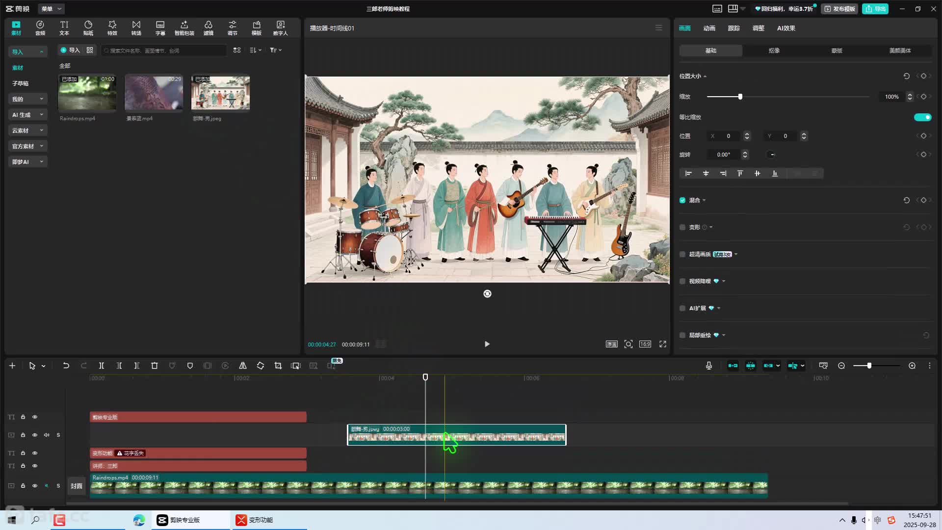Open the 菜单 menu dropdown
Screen dimensions: 942x530
(51, 9)
